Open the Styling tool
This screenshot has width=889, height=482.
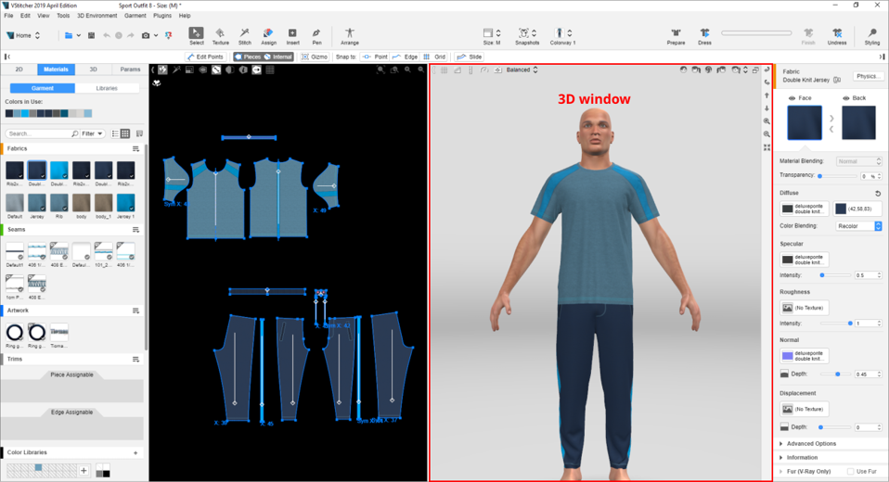click(x=871, y=35)
